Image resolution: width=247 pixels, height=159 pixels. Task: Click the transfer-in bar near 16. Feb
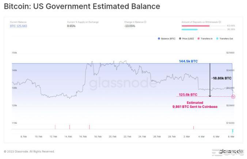click(x=89, y=126)
